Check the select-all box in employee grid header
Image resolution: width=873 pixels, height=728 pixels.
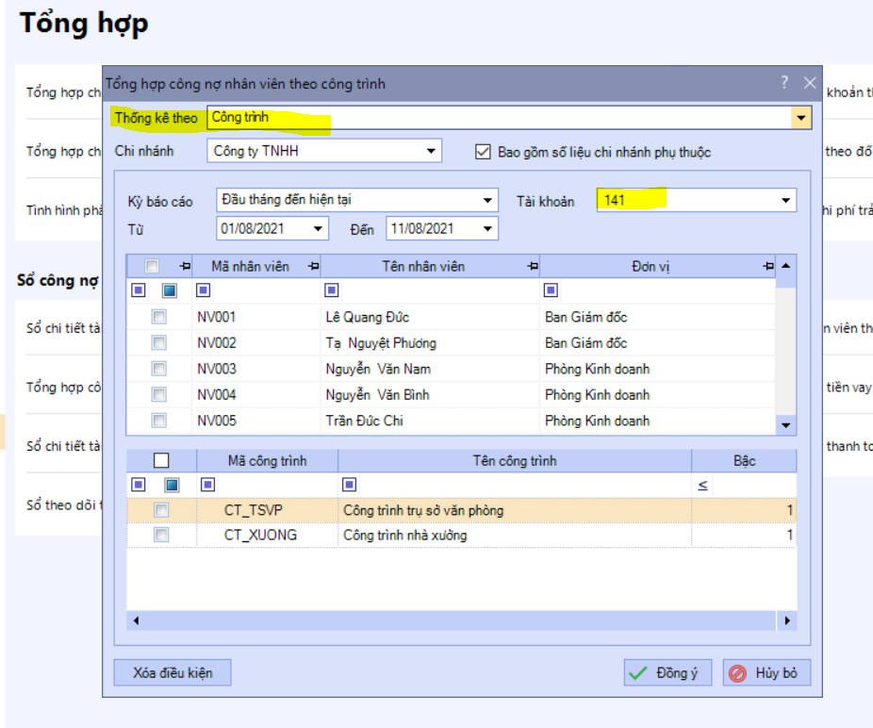152,266
